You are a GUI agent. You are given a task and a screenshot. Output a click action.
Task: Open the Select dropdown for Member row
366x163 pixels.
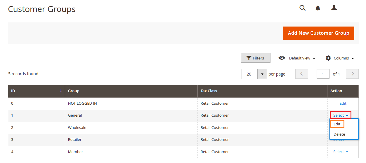(341, 152)
